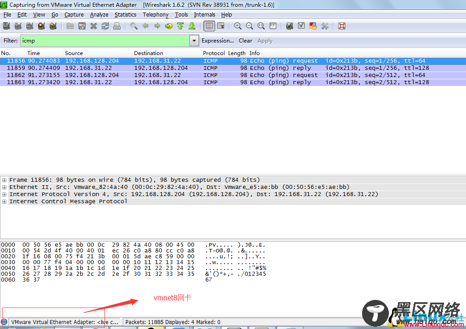Select packet 11863 echo reply row
The width and height of the screenshot is (466, 329).
coord(233,82)
